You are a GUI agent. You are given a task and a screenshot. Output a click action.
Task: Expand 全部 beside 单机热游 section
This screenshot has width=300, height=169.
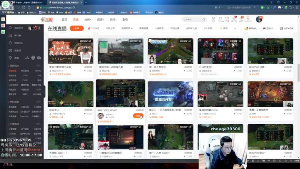pos(39,102)
